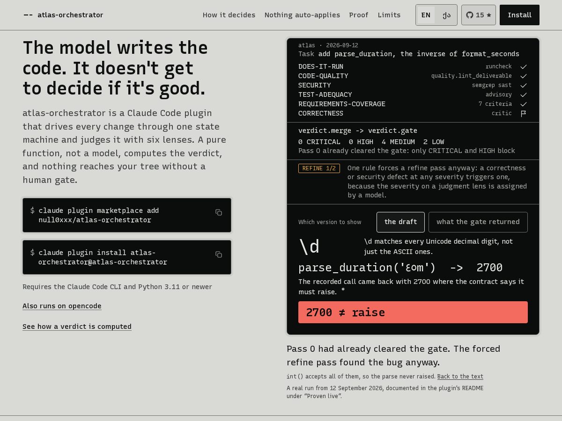Click the Task add parse_duration line

coord(409,54)
